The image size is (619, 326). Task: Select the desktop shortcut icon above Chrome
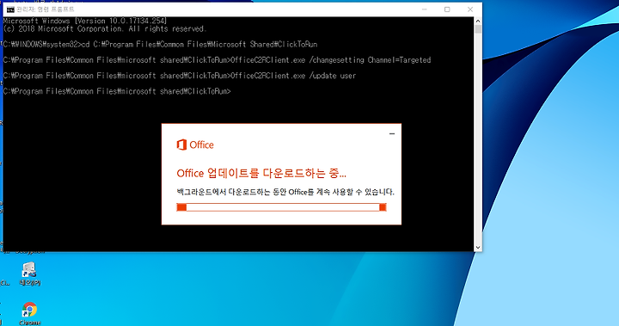[29, 274]
